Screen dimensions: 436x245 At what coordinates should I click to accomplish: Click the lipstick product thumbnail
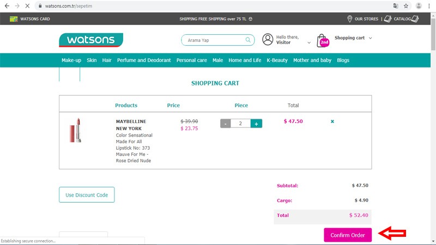click(x=75, y=130)
